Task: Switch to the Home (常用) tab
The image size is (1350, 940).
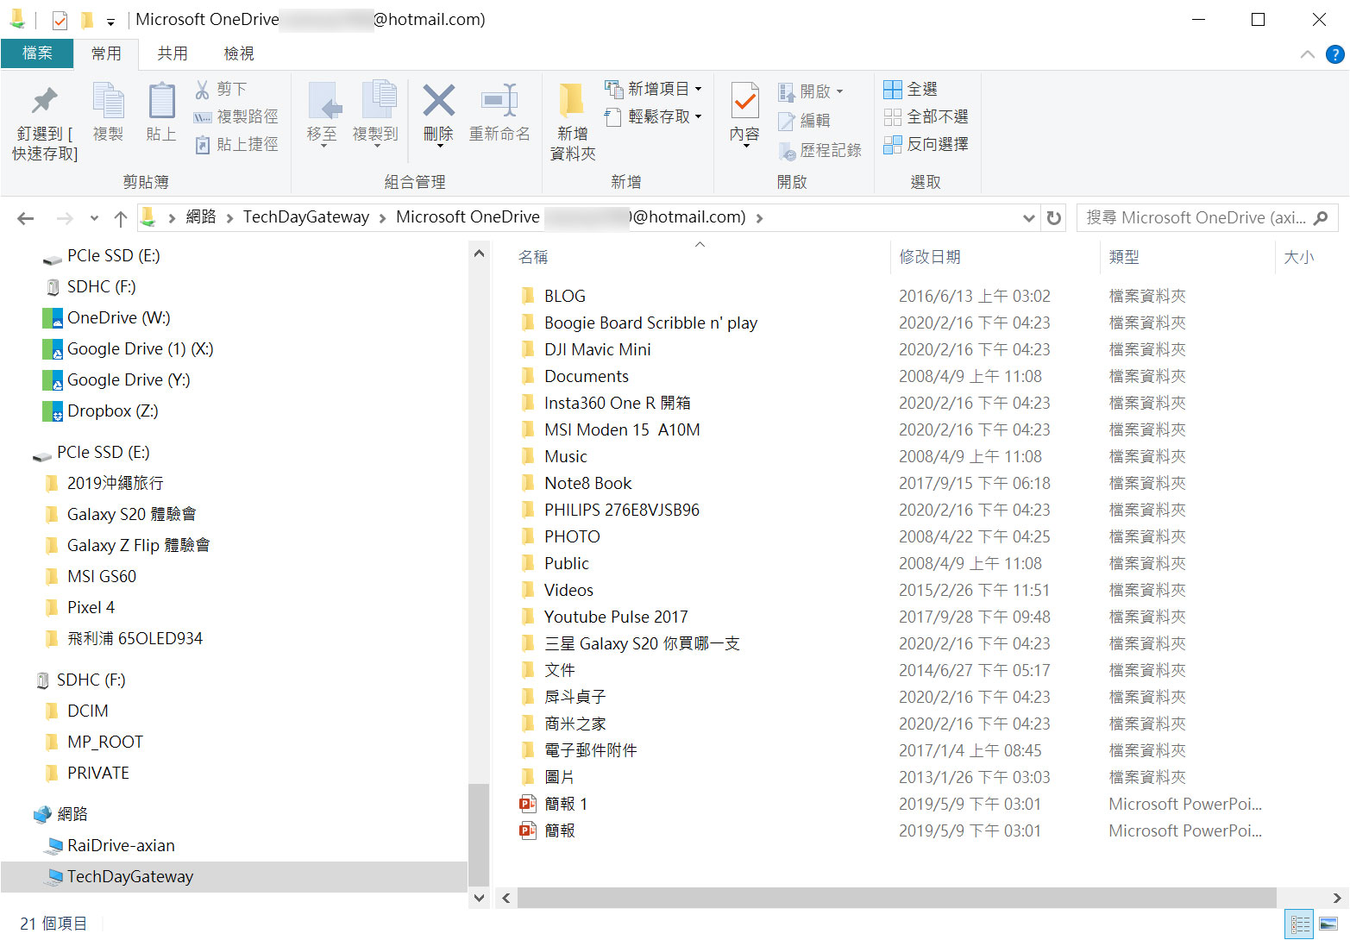Action: pos(106,53)
